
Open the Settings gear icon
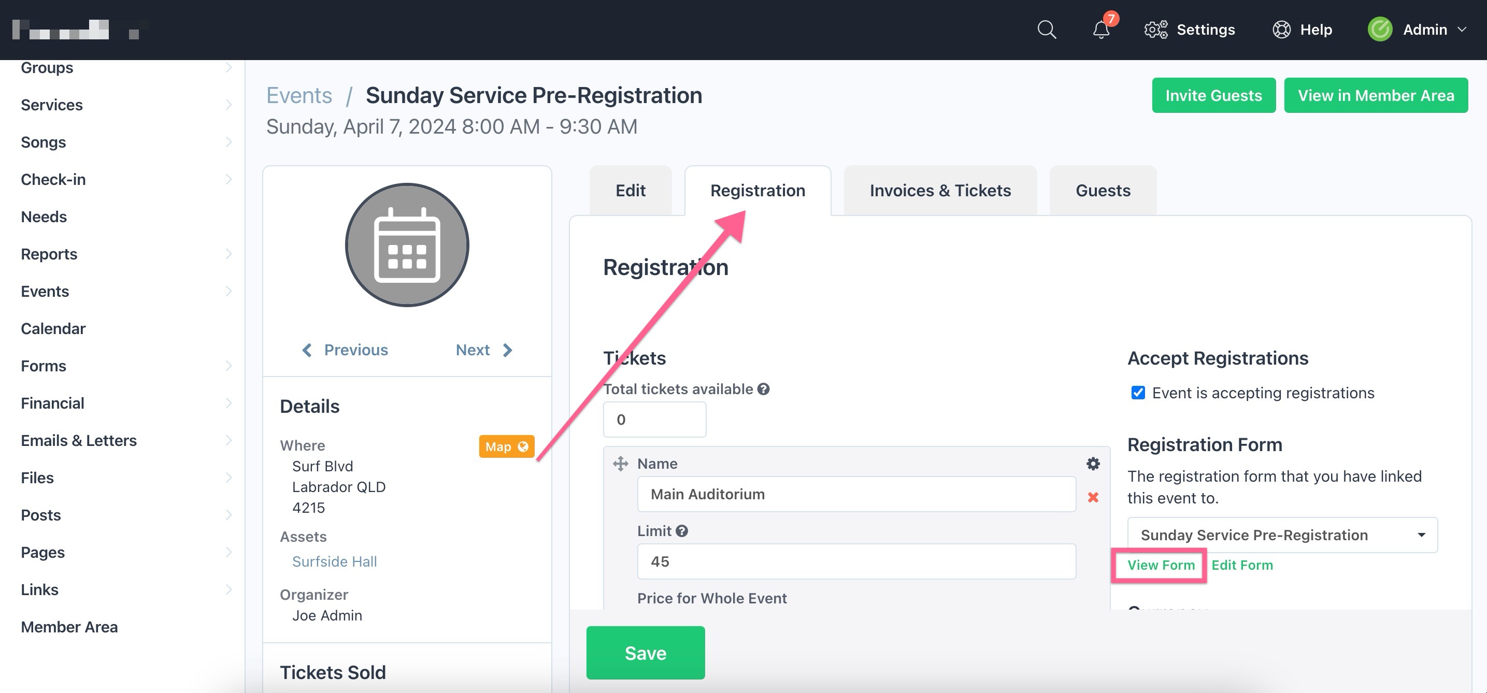(1155, 30)
